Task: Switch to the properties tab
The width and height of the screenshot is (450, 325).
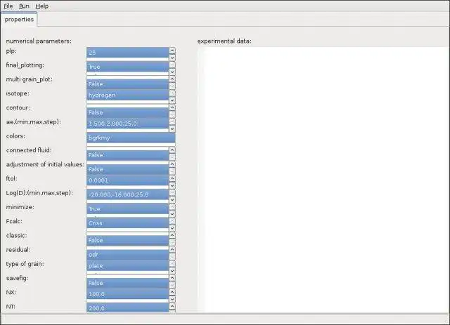Action: pyautogui.click(x=19, y=19)
